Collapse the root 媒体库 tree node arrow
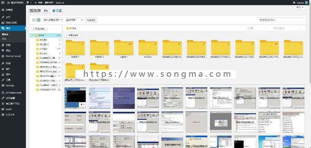This screenshot has width=311, height=148. 33,35
